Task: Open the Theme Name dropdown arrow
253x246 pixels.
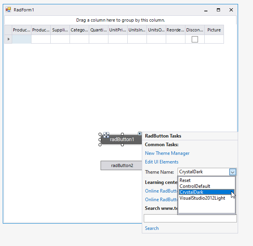Action: (233, 172)
